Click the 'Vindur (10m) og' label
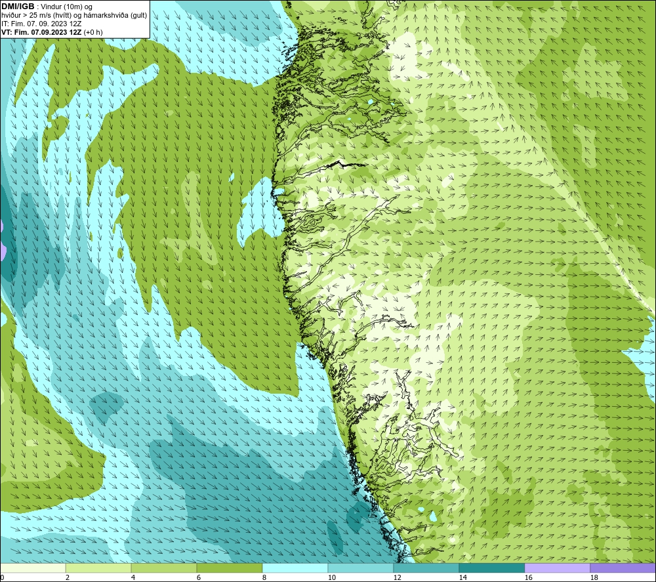Screen dimensions: 656x582 [x=66, y=7]
